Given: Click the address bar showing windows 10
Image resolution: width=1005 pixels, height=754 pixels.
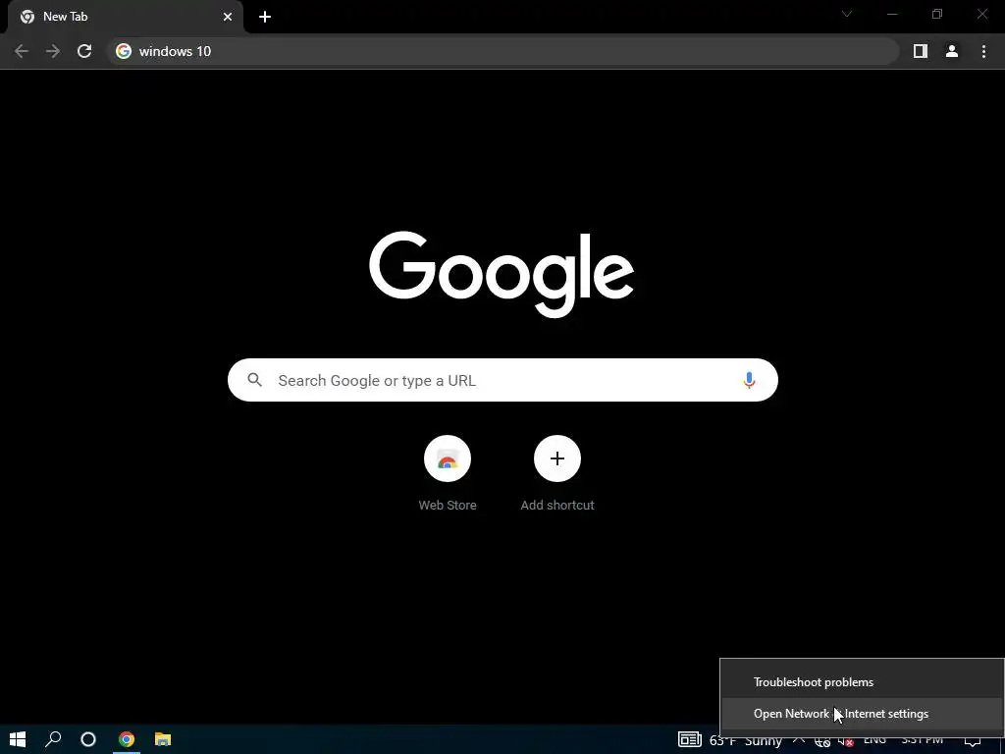Looking at the screenshot, I should 503,51.
